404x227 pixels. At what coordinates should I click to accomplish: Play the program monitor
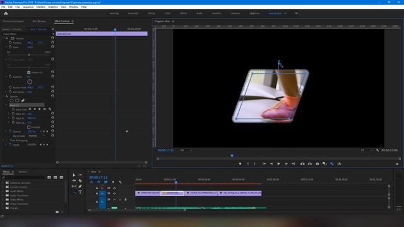[x=278, y=164]
